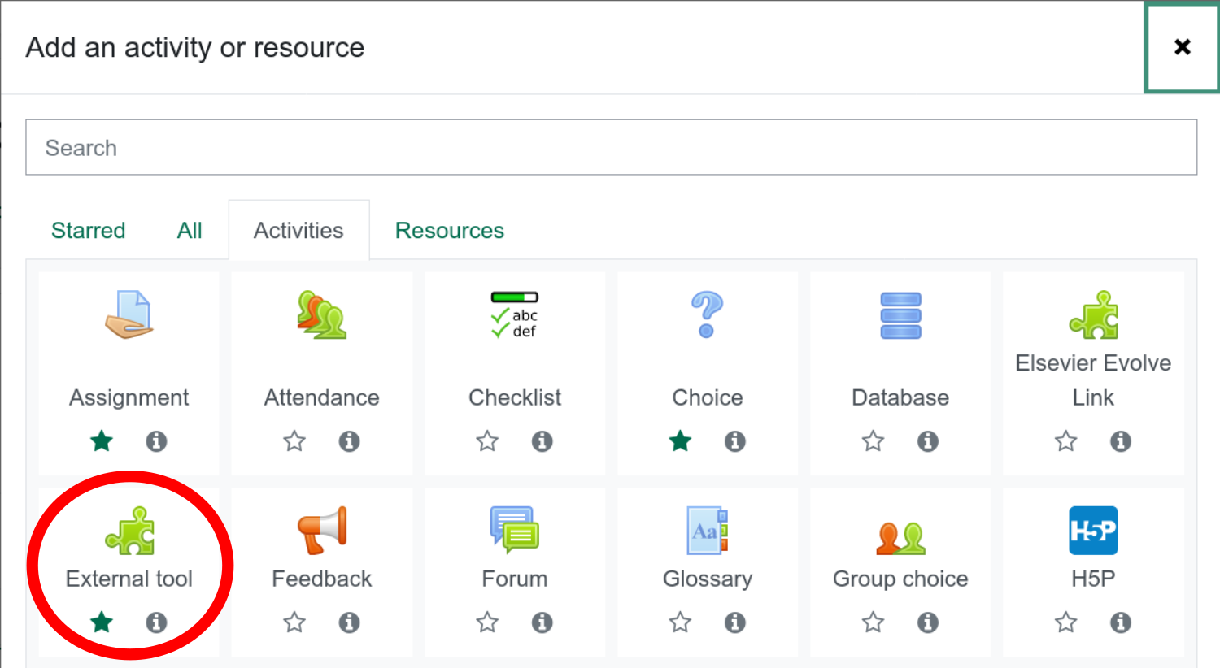Open info for H5P

click(1121, 622)
